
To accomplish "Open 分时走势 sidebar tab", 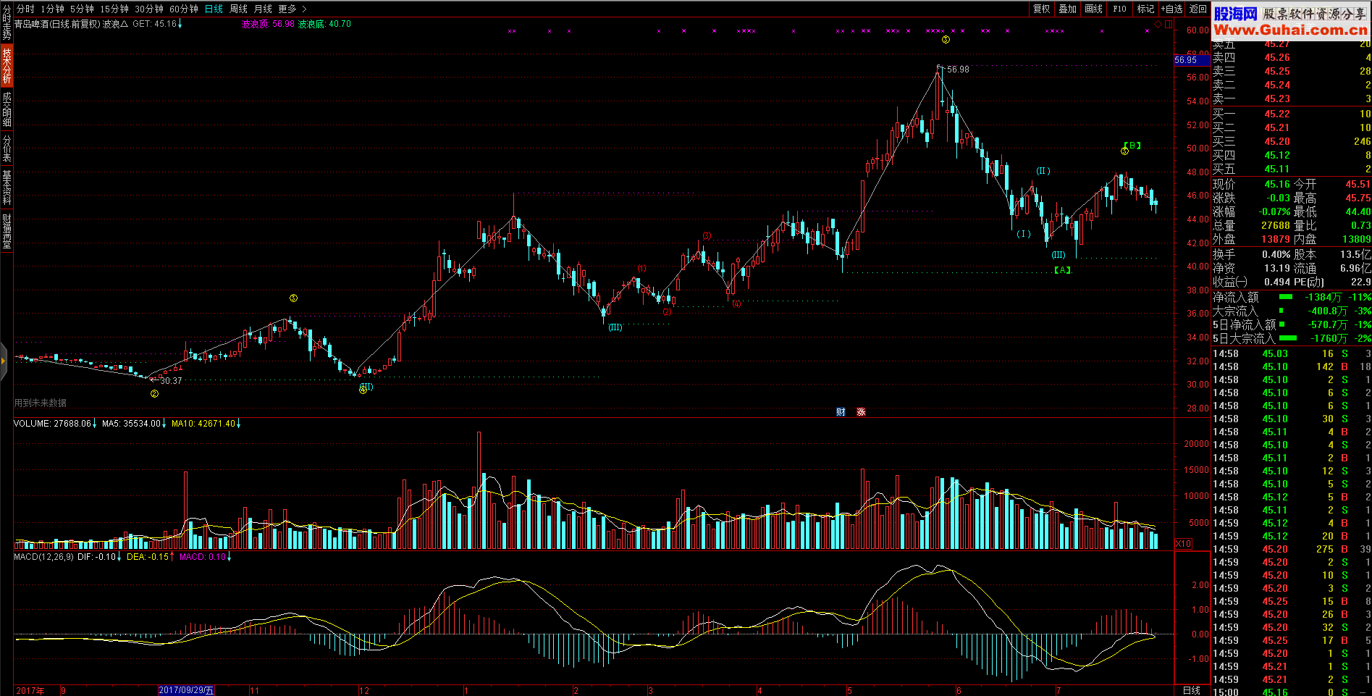I will 7,22.
